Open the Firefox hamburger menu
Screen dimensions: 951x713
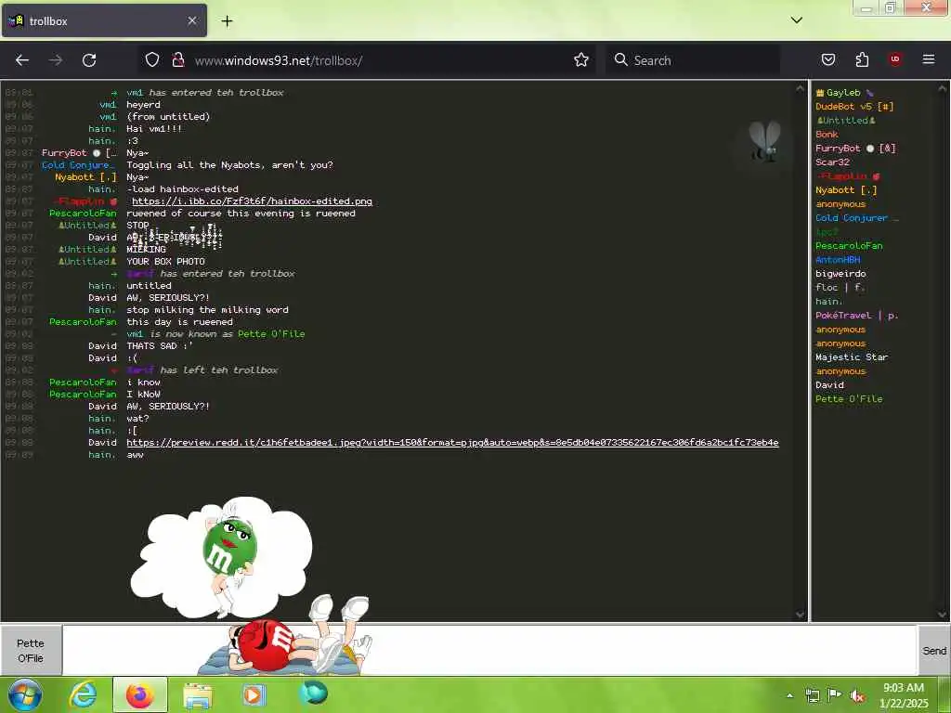click(x=929, y=59)
